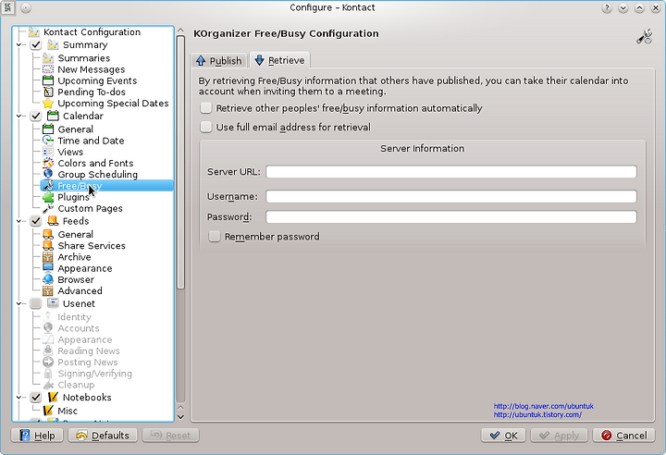Click the Views icon
This screenshot has height=455, width=666.
[48, 152]
